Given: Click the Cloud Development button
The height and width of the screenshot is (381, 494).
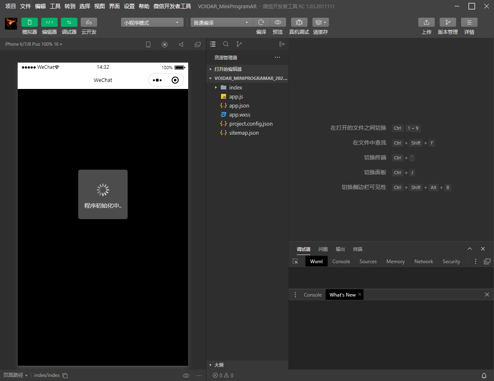Looking at the screenshot, I should point(89,22).
